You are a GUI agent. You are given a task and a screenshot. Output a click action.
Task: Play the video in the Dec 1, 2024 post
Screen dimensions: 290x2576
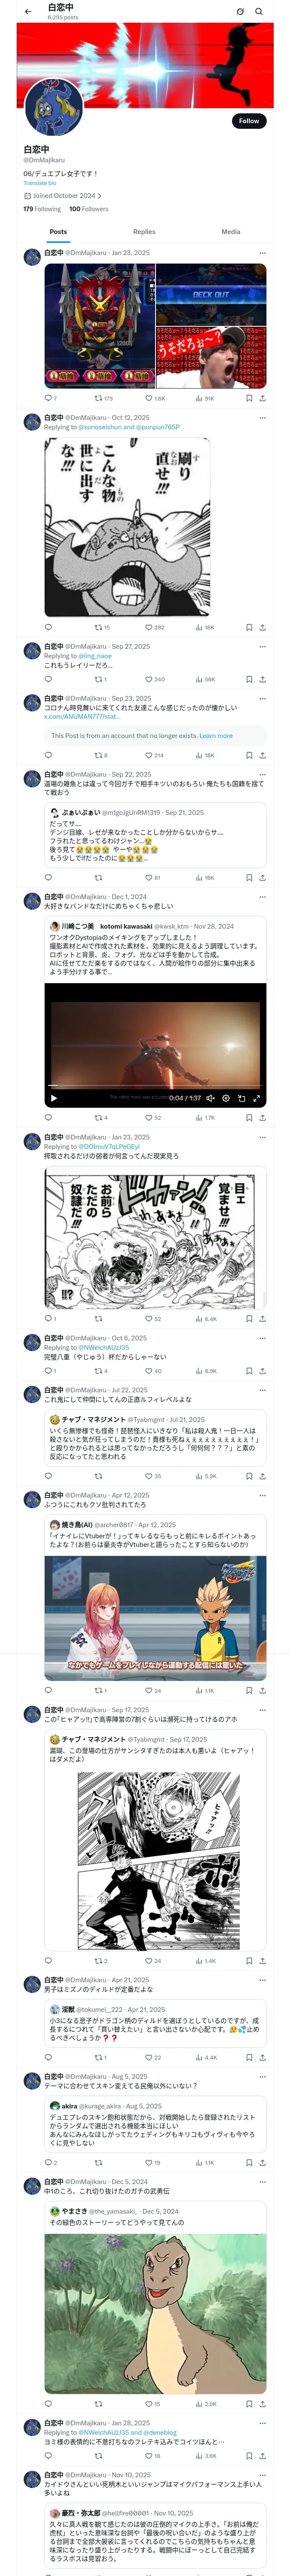pos(54,1098)
